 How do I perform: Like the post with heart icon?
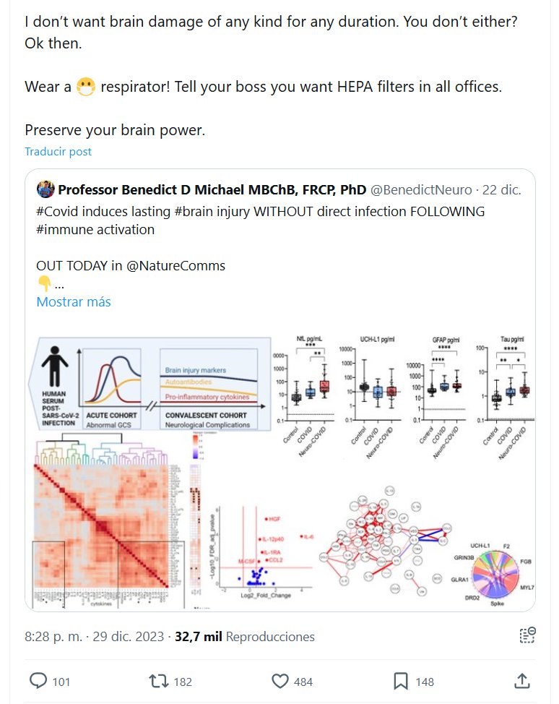tap(279, 680)
